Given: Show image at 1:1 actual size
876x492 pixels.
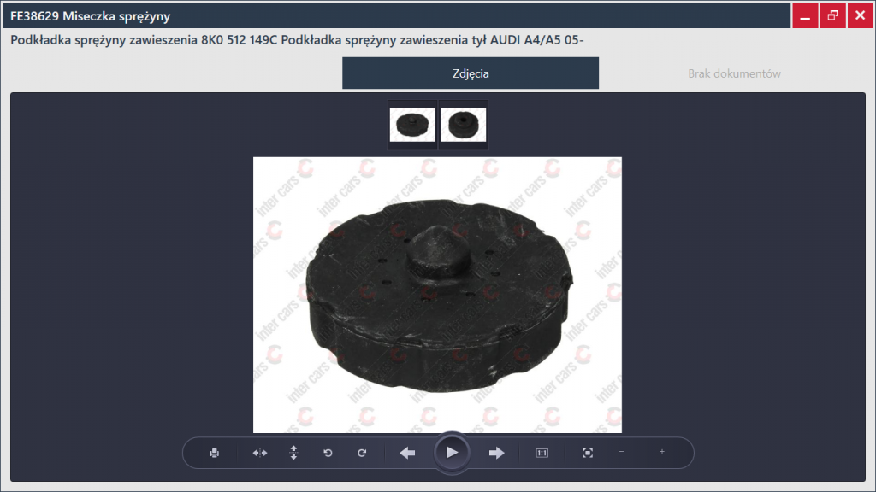Looking at the screenshot, I should pos(542,453).
